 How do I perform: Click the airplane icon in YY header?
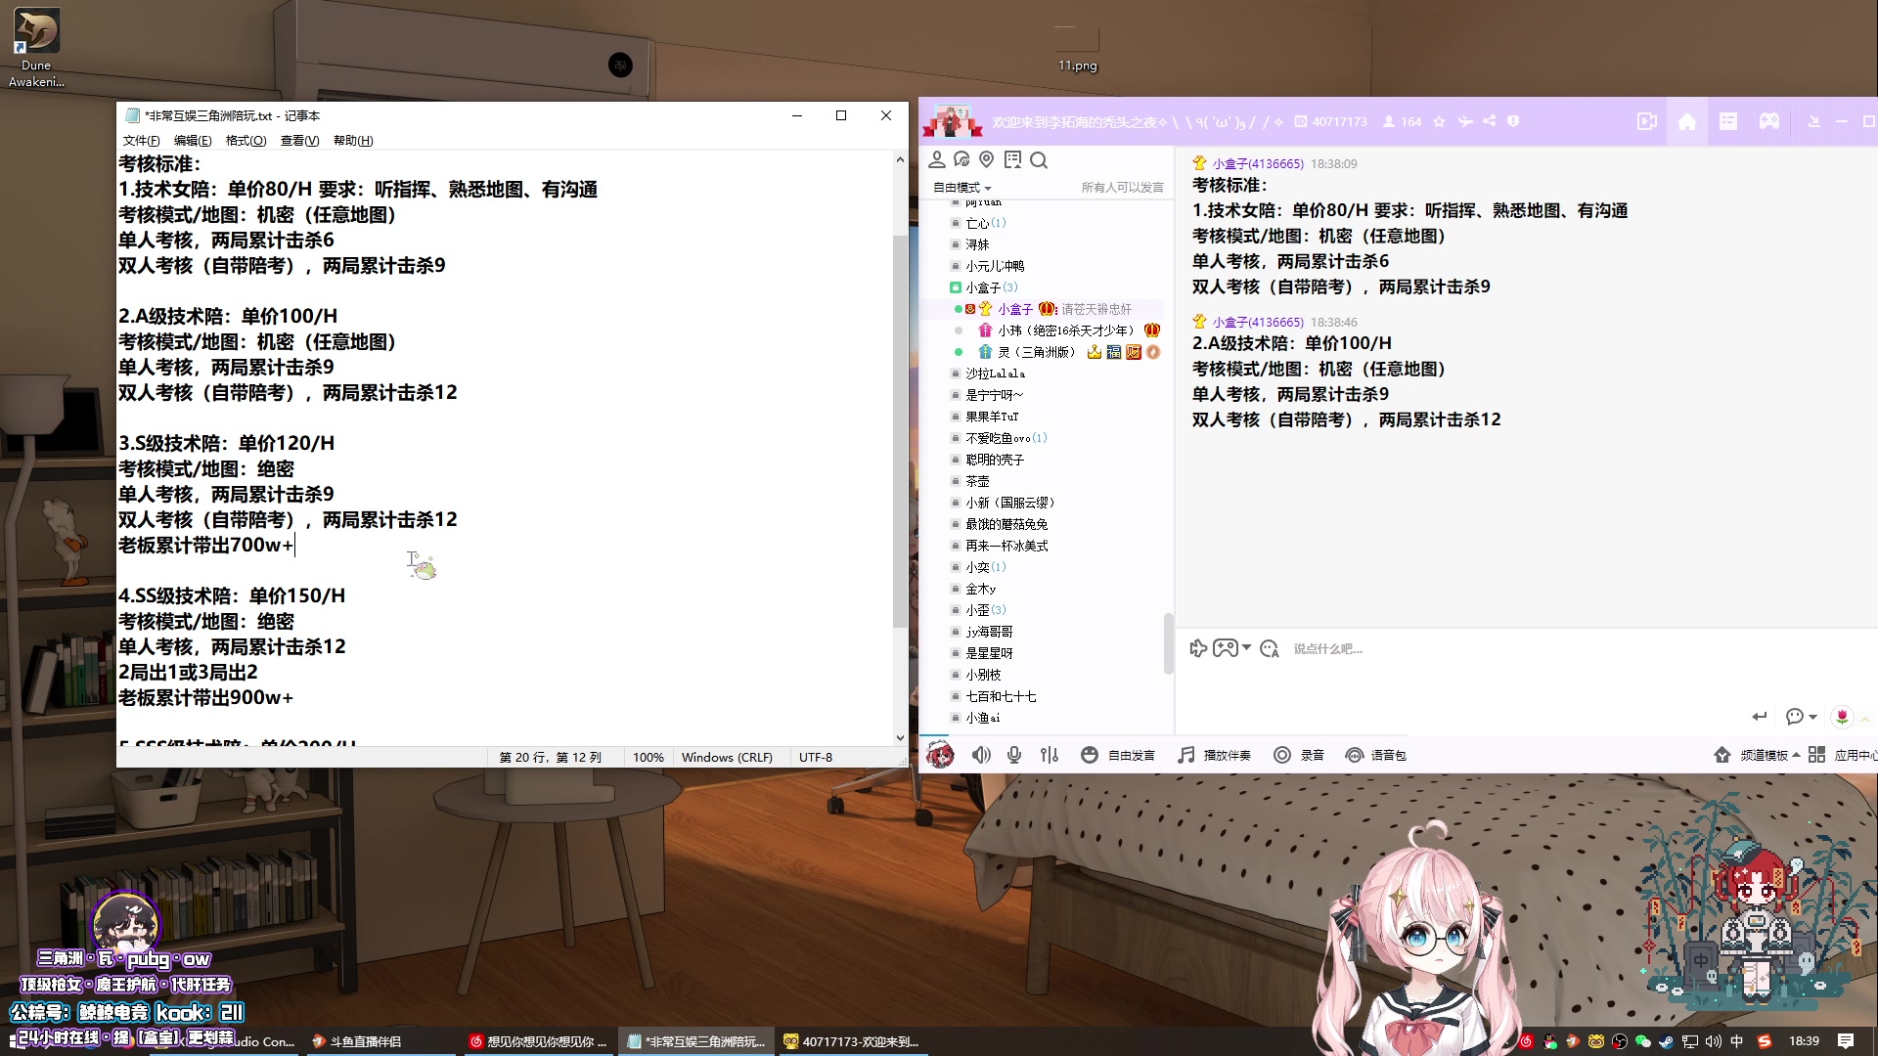1465,121
